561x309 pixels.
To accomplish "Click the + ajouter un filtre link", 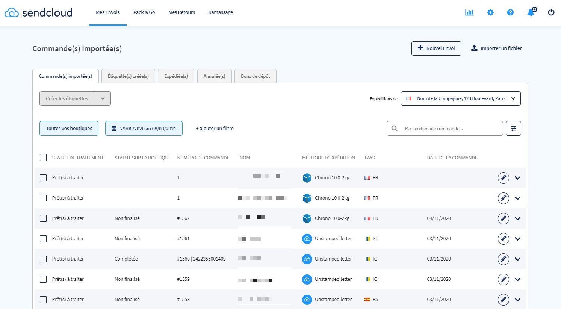I will click(x=215, y=129).
